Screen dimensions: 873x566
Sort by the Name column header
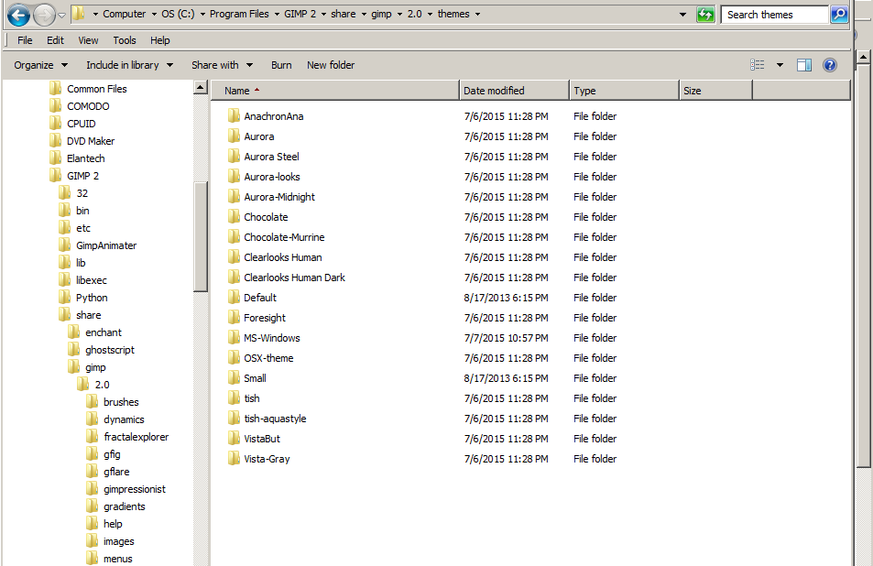(335, 90)
